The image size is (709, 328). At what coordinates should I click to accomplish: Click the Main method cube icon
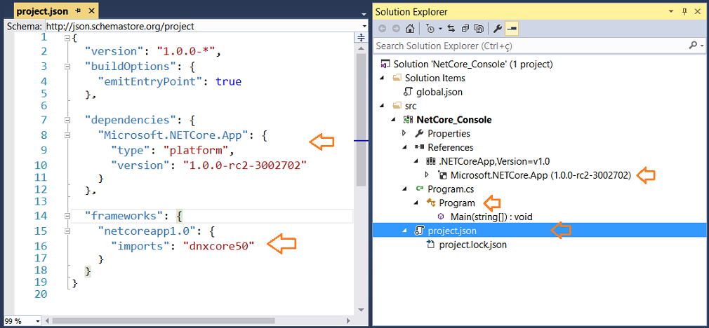(x=442, y=217)
